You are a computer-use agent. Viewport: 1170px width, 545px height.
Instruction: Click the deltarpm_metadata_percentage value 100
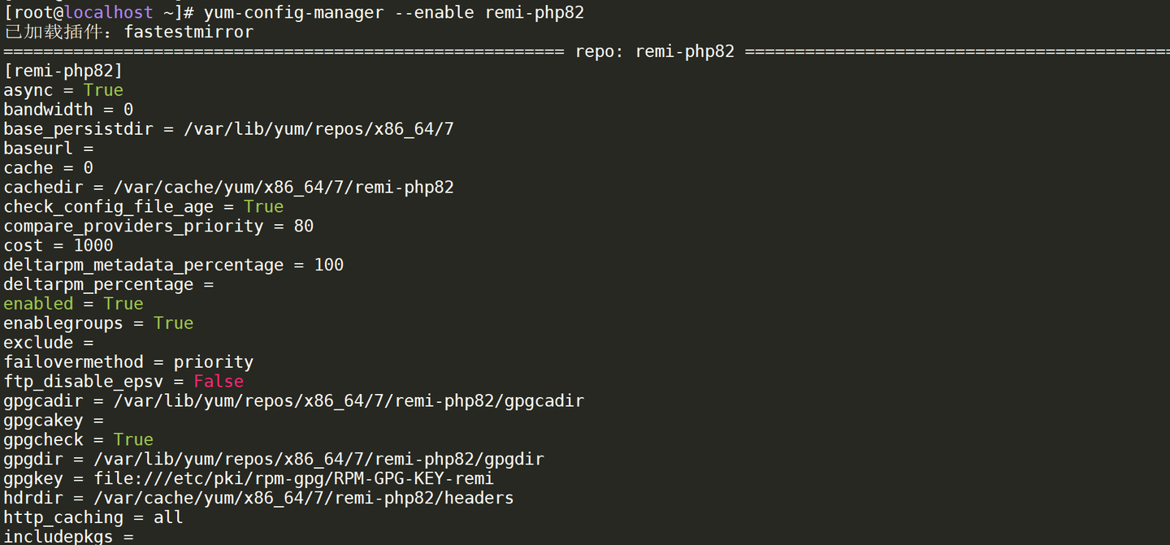(x=328, y=265)
